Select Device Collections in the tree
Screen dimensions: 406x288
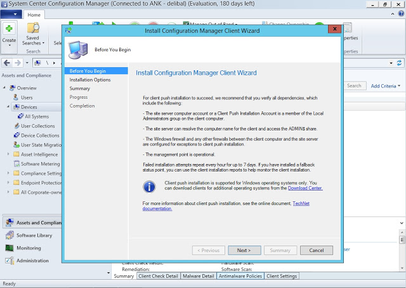click(x=39, y=135)
